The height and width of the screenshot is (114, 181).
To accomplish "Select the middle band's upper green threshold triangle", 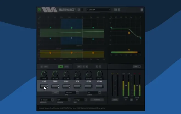I will [72, 28].
